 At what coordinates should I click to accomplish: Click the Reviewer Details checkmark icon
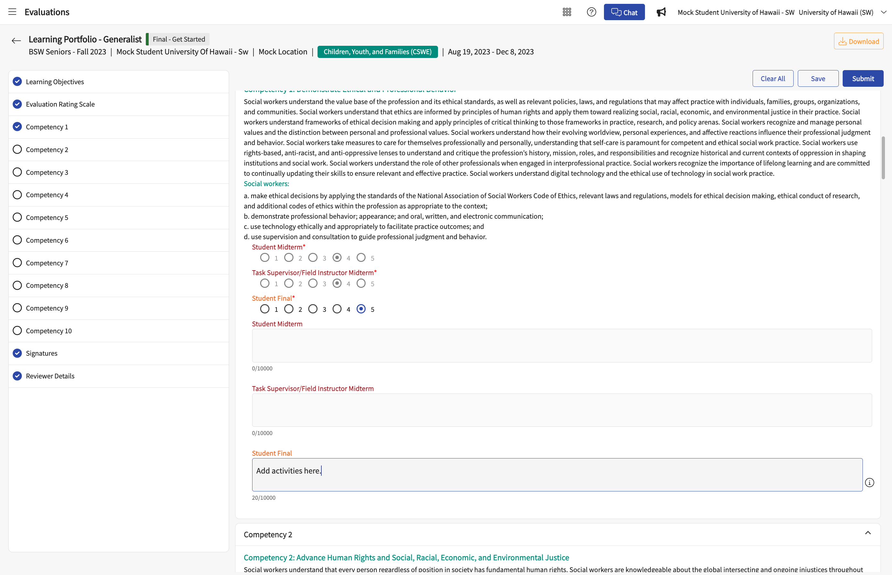point(17,376)
